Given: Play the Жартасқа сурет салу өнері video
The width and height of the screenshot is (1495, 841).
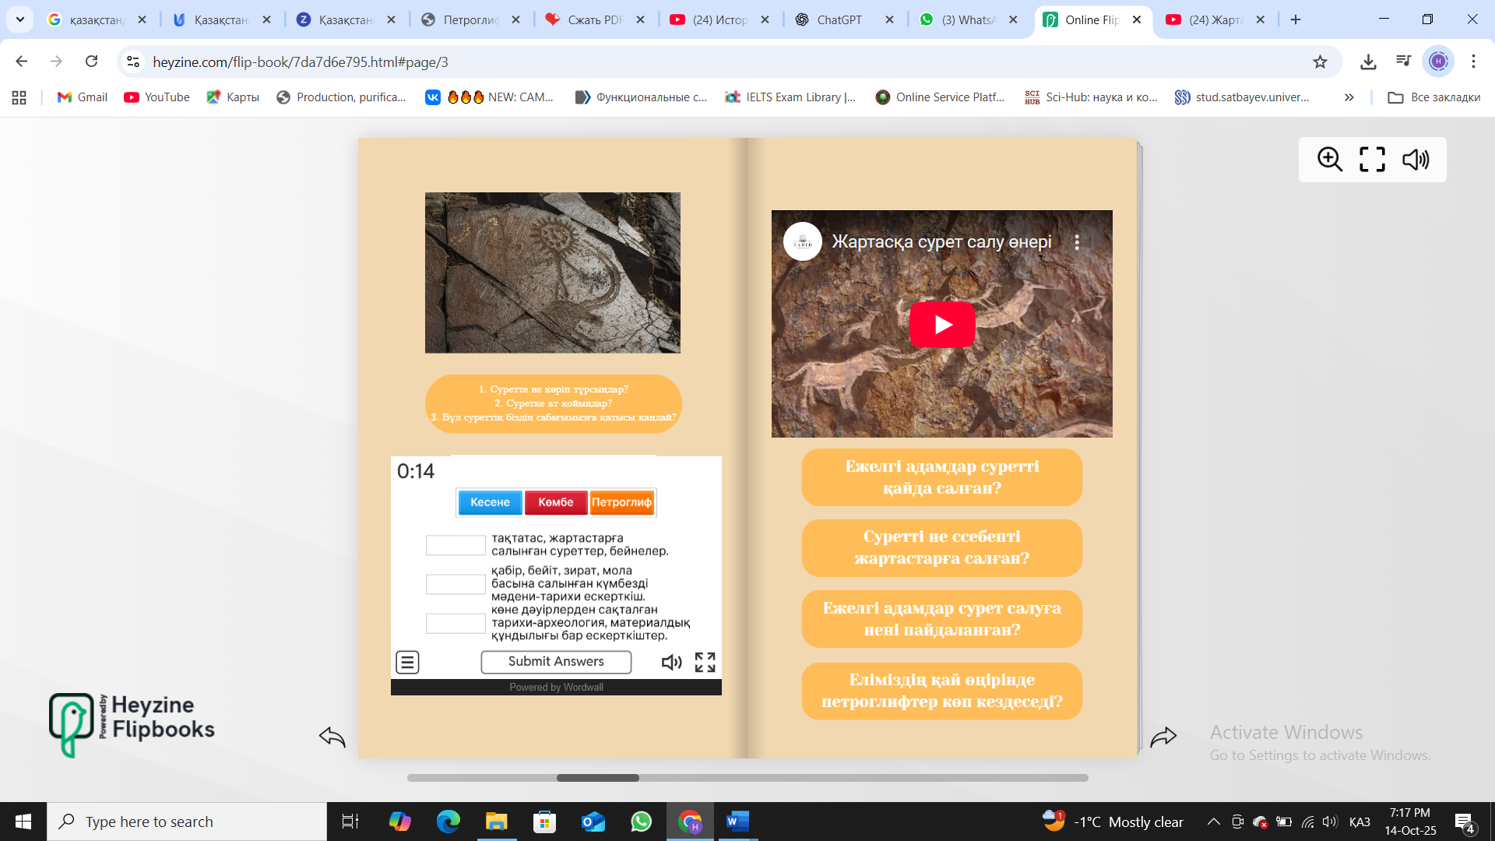Looking at the screenshot, I should [x=942, y=324].
